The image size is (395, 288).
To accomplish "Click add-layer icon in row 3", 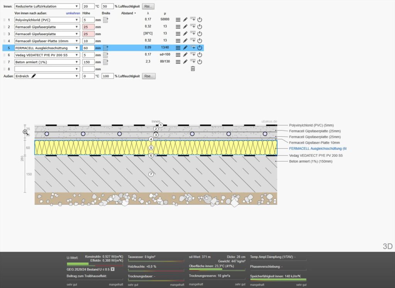I will click(193, 33).
